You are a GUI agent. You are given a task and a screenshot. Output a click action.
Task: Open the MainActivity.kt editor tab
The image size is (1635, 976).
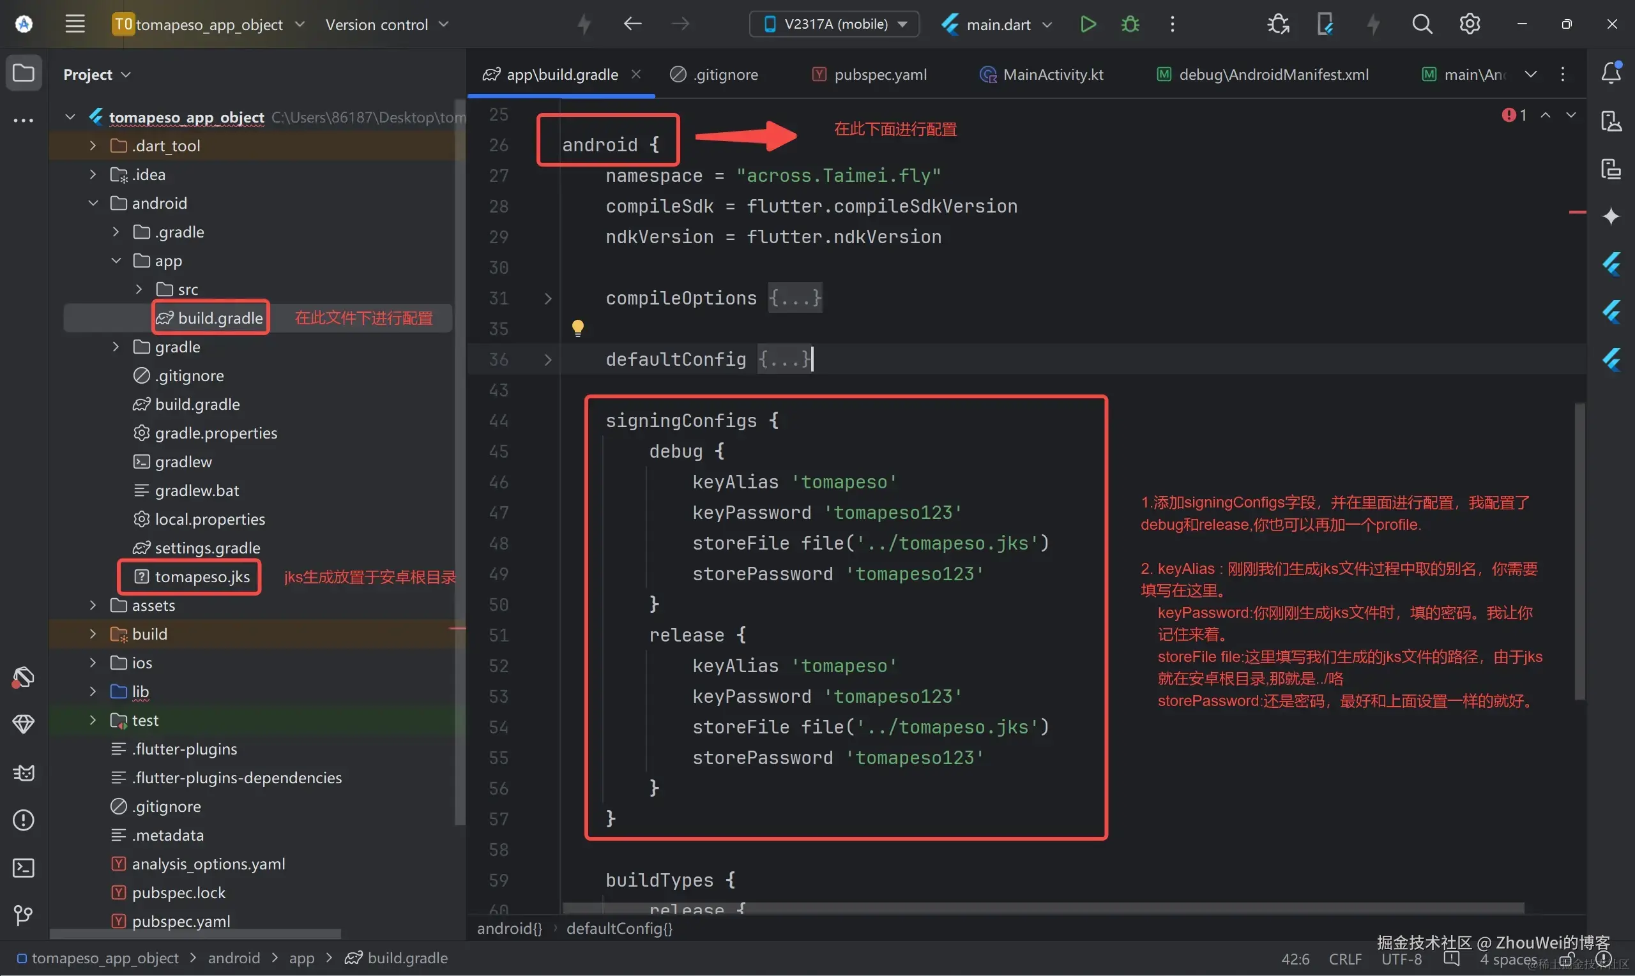point(1051,74)
